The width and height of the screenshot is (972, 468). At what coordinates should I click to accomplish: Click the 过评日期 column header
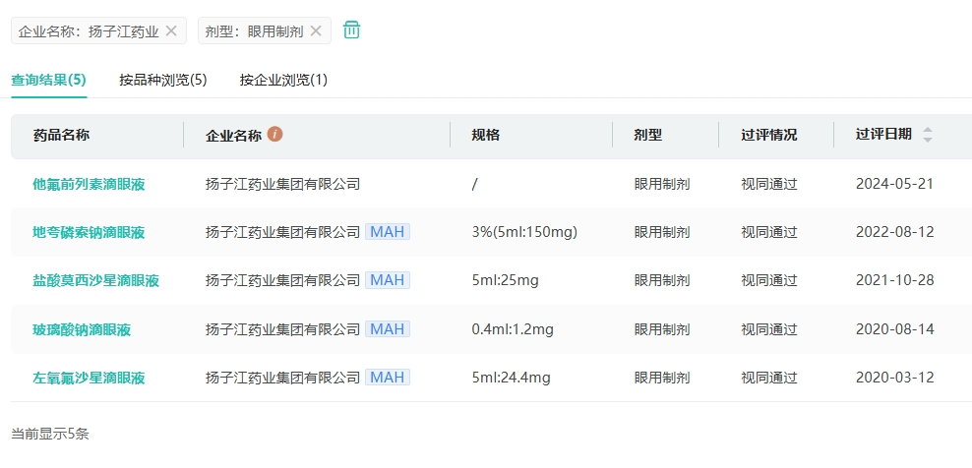pos(883,135)
